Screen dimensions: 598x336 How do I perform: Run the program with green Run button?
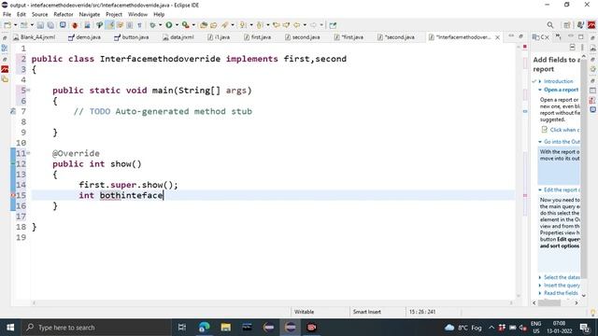click(x=168, y=25)
